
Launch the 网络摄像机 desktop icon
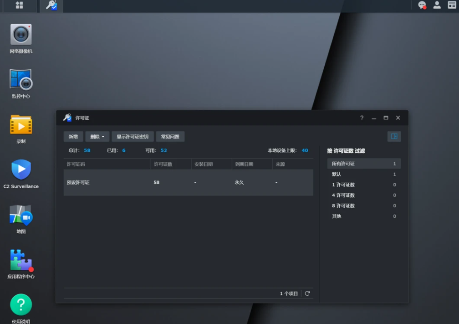click(x=21, y=39)
